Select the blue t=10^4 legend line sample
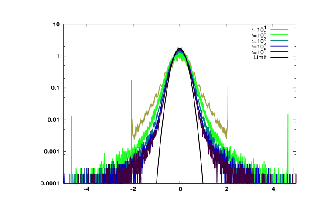This screenshot has width=334, height=209. click(x=279, y=46)
